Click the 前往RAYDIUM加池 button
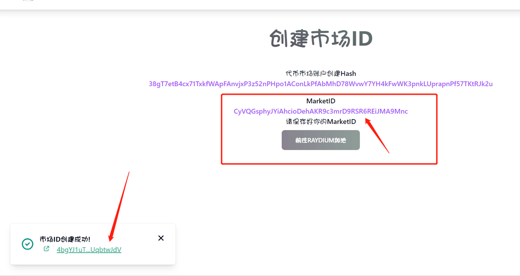 tap(321, 140)
